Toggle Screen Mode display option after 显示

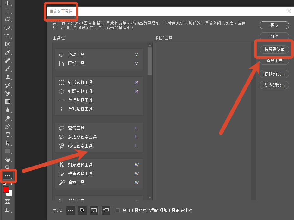(x=106, y=211)
